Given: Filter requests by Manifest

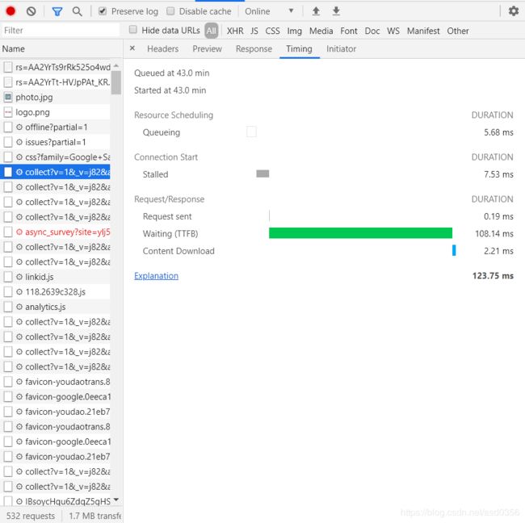Looking at the screenshot, I should pos(423,31).
